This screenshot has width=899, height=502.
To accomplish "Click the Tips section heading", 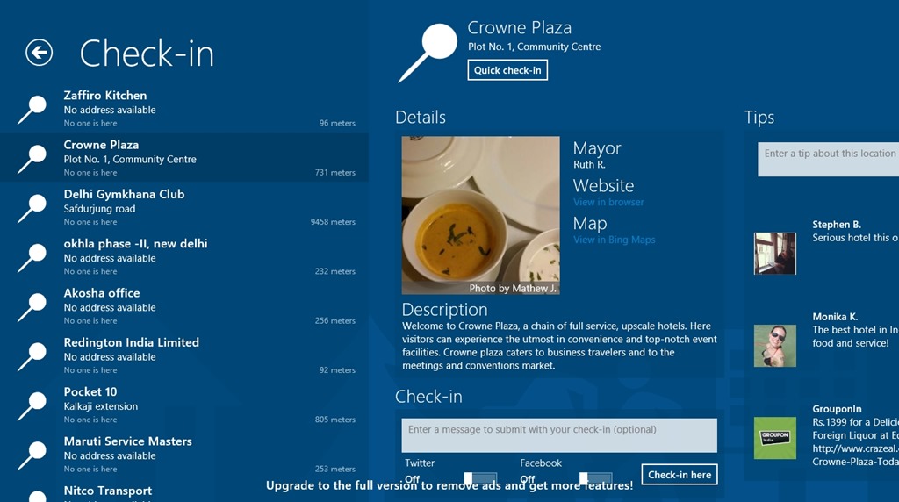I will pos(759,117).
